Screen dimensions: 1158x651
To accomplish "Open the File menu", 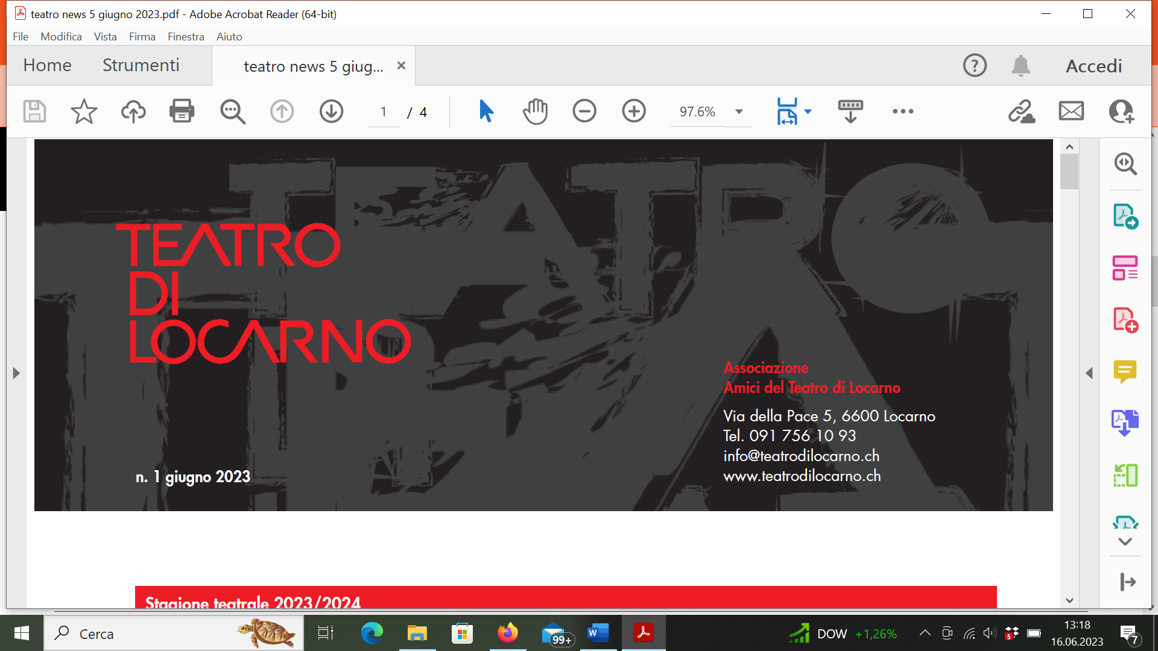I will coord(21,37).
